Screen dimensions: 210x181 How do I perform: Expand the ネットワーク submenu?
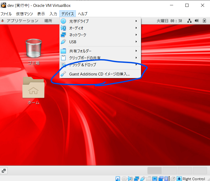click(100, 35)
